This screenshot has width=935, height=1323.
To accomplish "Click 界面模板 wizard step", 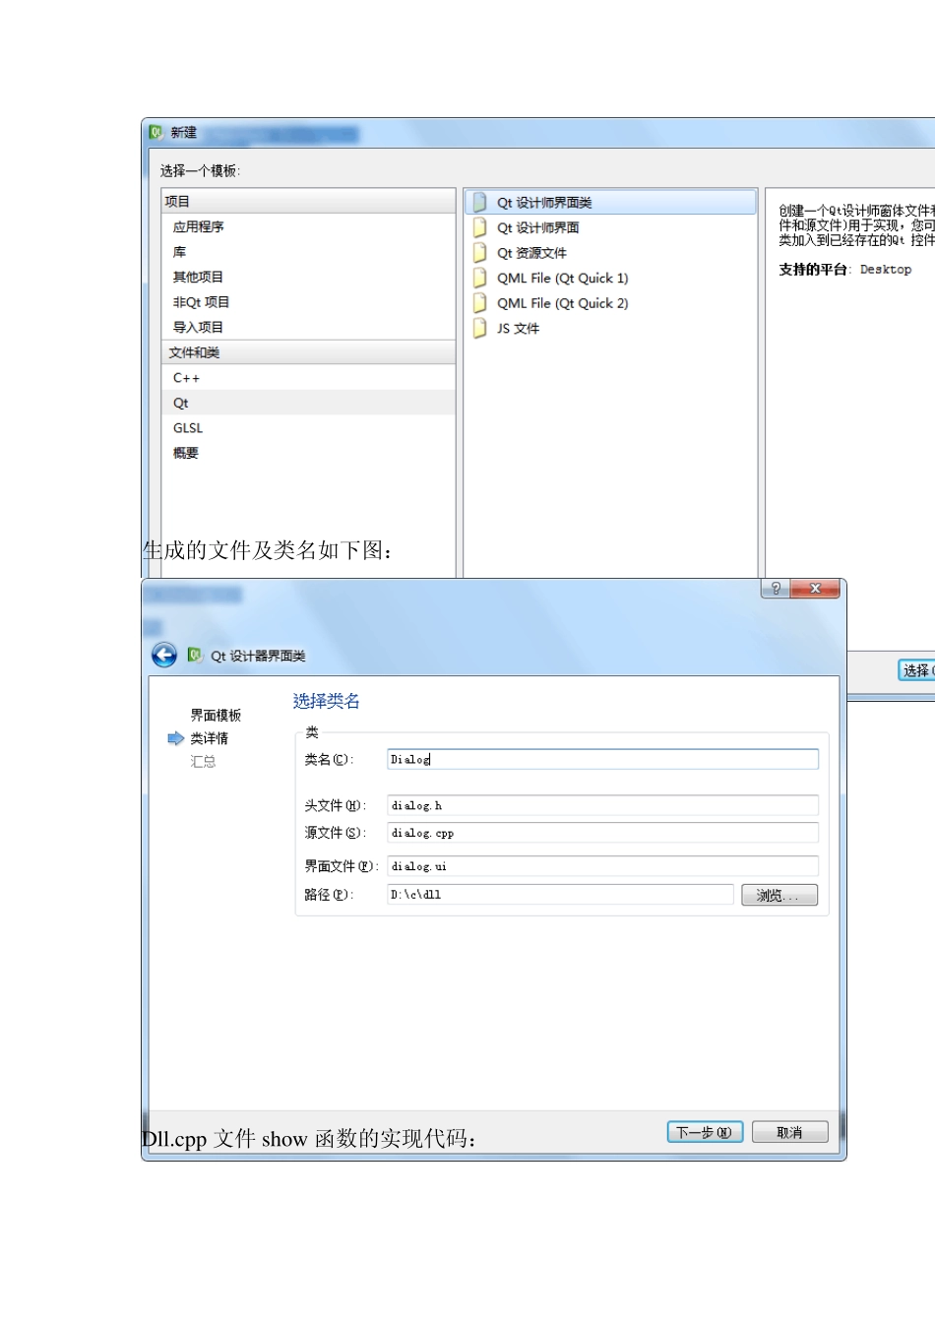I will (216, 716).
